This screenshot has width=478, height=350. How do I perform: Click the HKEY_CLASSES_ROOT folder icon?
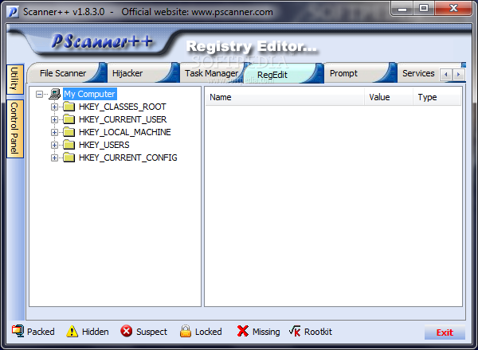tap(69, 107)
